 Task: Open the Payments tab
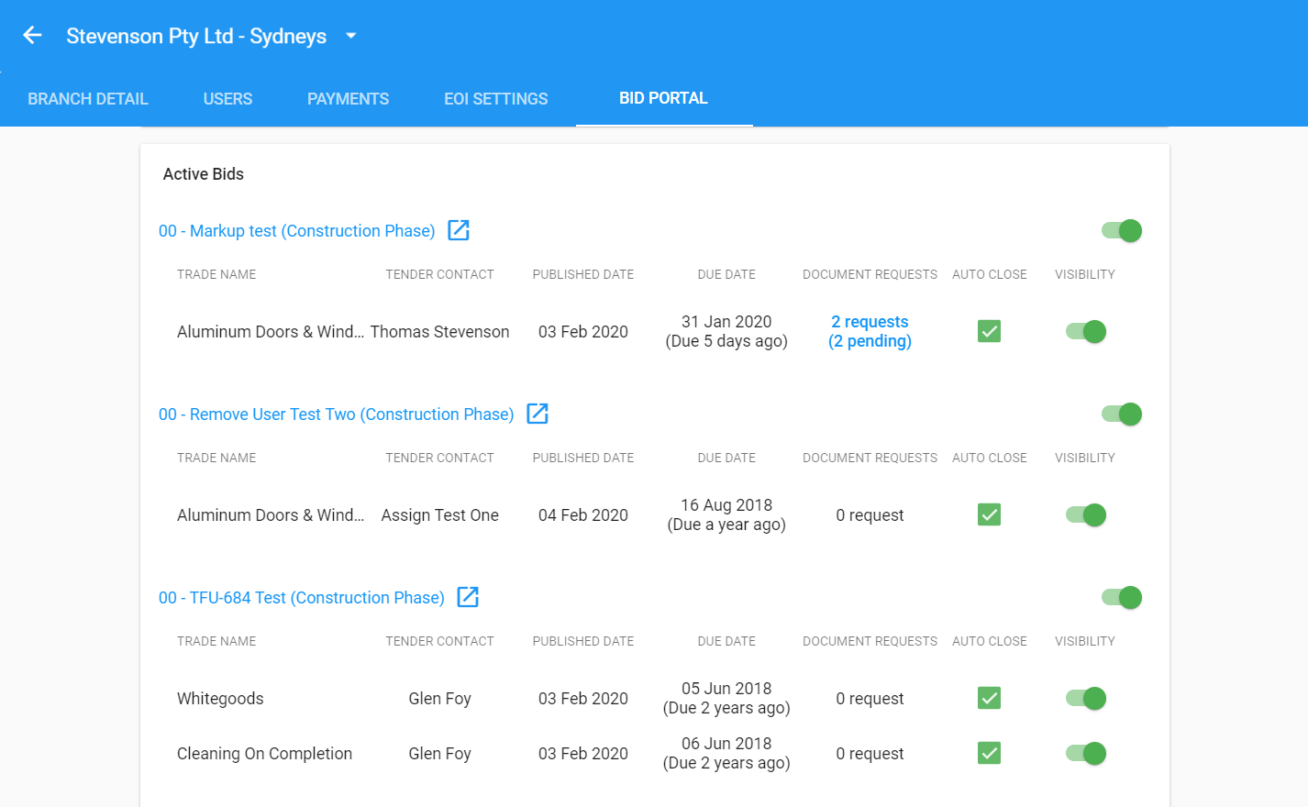click(x=348, y=99)
